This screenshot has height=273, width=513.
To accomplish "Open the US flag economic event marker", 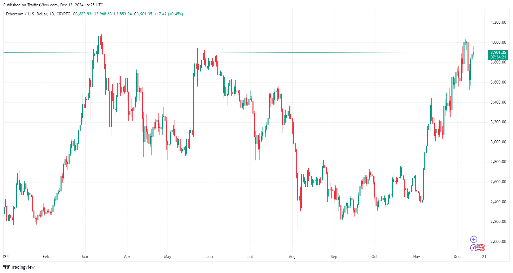I will (479, 248).
